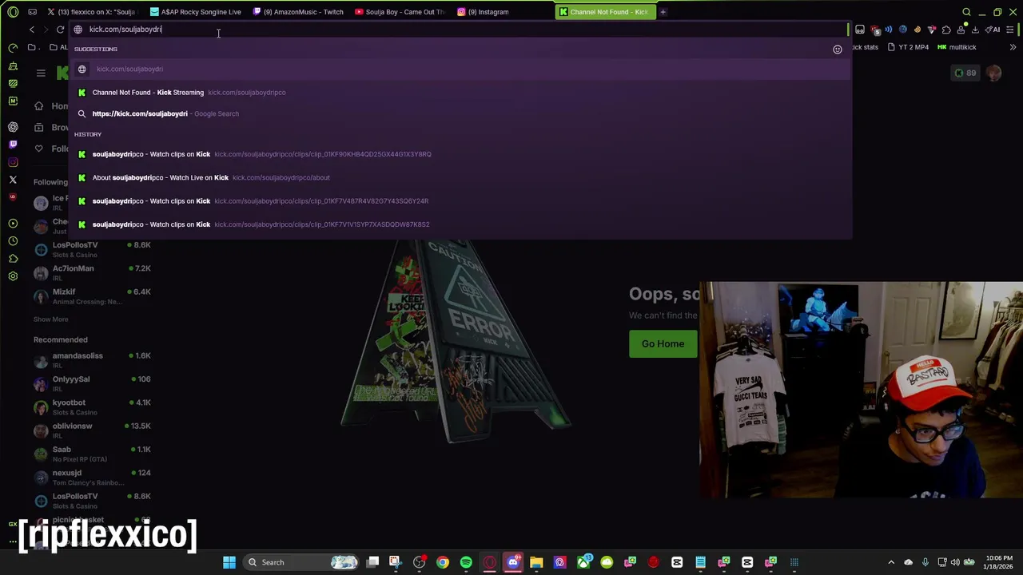Open history clip ending QGY24R
This screenshot has height=575, width=1023.
coord(460,201)
